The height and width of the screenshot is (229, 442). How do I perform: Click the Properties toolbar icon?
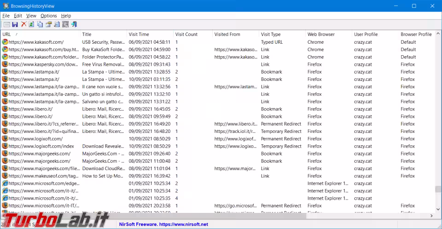pos(48,24)
